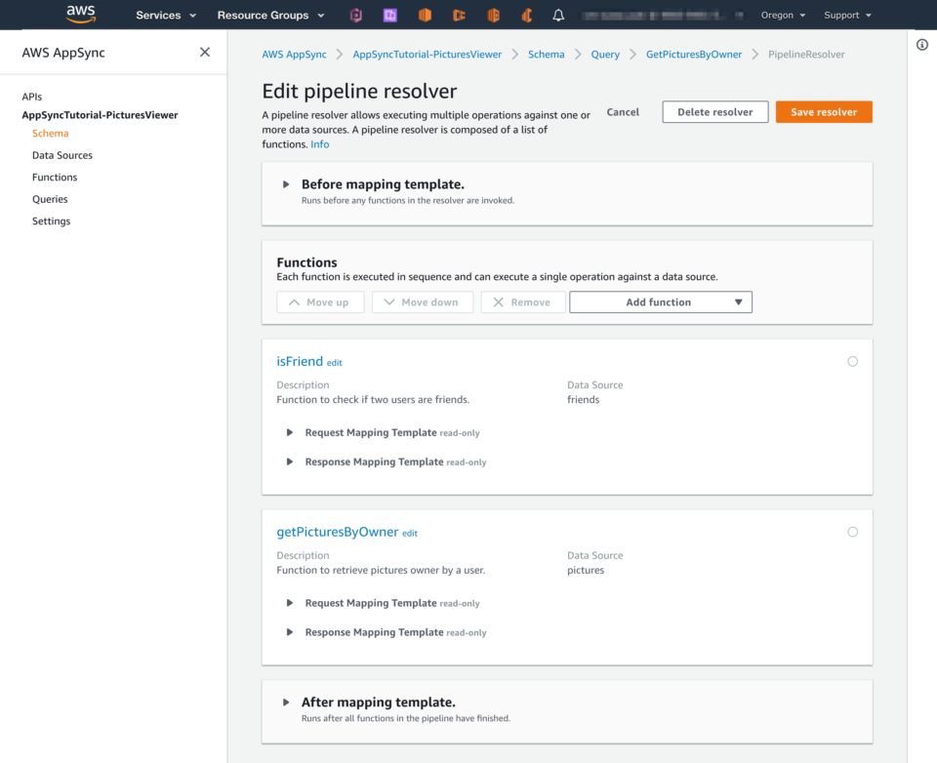The height and width of the screenshot is (763, 937).
Task: Open Data Sources in the sidebar
Action: click(62, 155)
